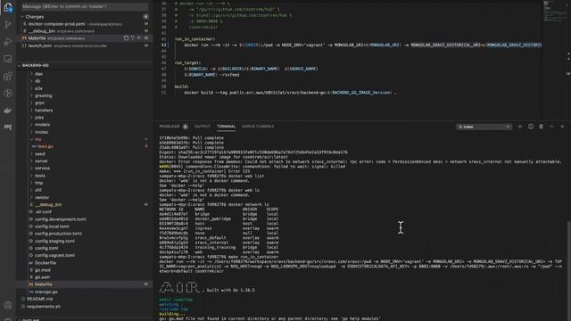
Task: Open Extensions view in activity bar
Action: point(8,76)
